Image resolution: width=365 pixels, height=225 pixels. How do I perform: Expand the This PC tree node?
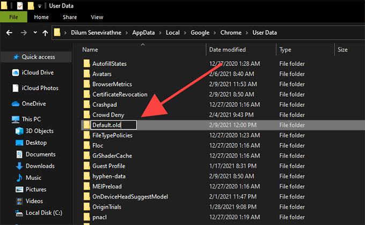(5, 119)
